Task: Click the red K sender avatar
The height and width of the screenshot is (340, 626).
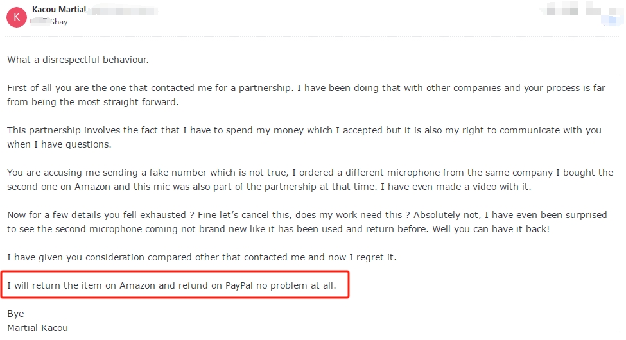Action: (17, 17)
